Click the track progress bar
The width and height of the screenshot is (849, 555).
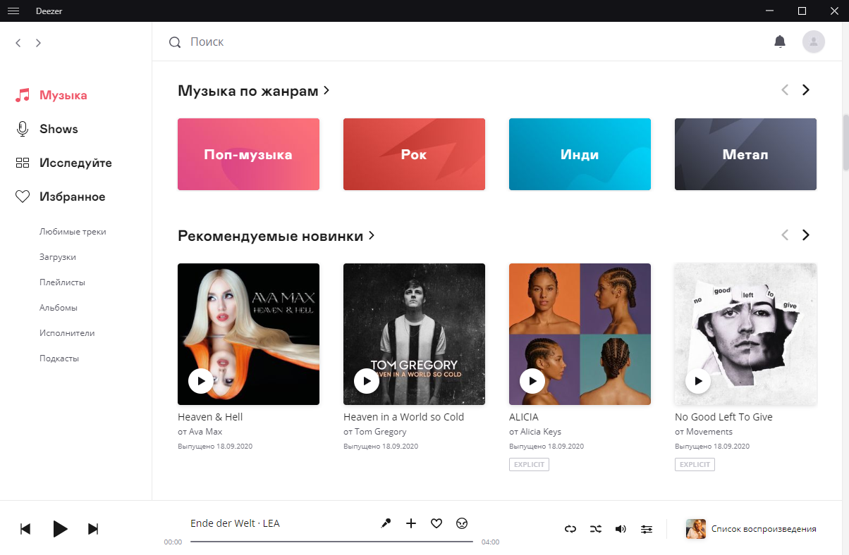pos(331,542)
